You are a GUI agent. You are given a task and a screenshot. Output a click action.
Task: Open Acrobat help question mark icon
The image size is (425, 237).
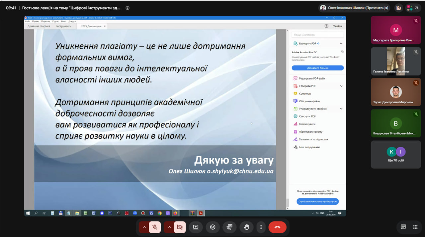pos(326,26)
